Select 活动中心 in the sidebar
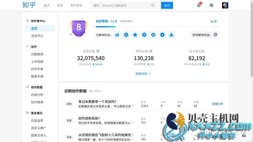Screen dimensions: 253x142 pyautogui.click(x=37, y=36)
